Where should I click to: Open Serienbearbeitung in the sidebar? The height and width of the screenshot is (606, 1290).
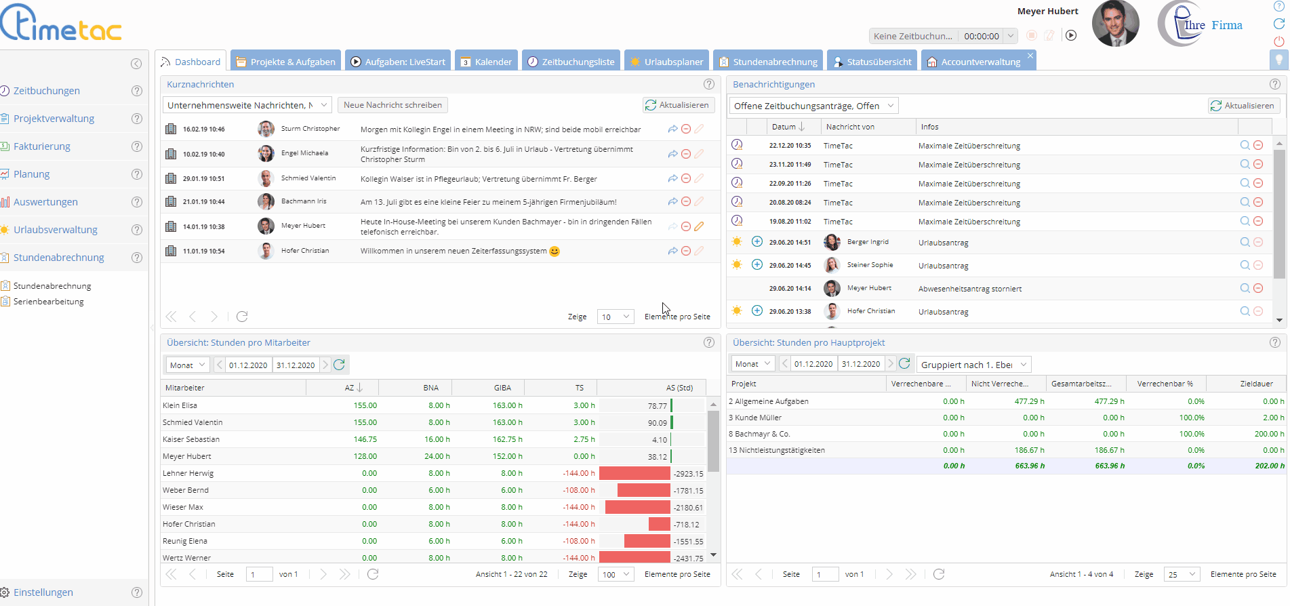[49, 302]
